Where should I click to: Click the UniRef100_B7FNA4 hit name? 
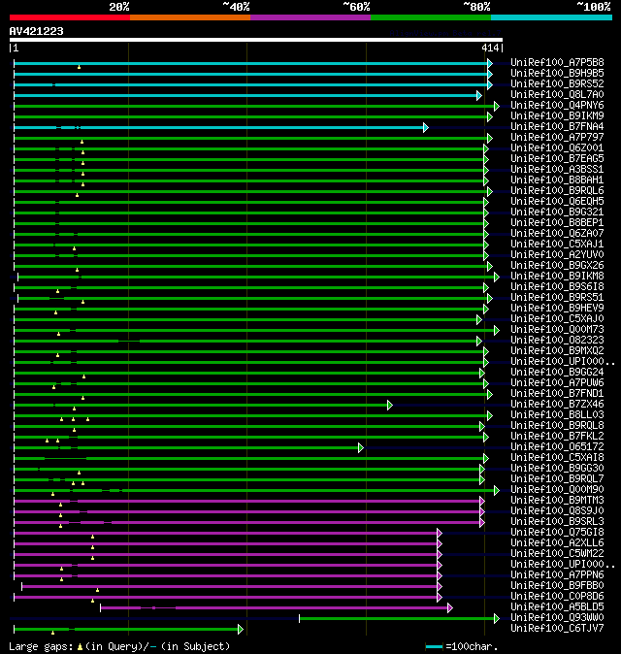click(x=557, y=127)
